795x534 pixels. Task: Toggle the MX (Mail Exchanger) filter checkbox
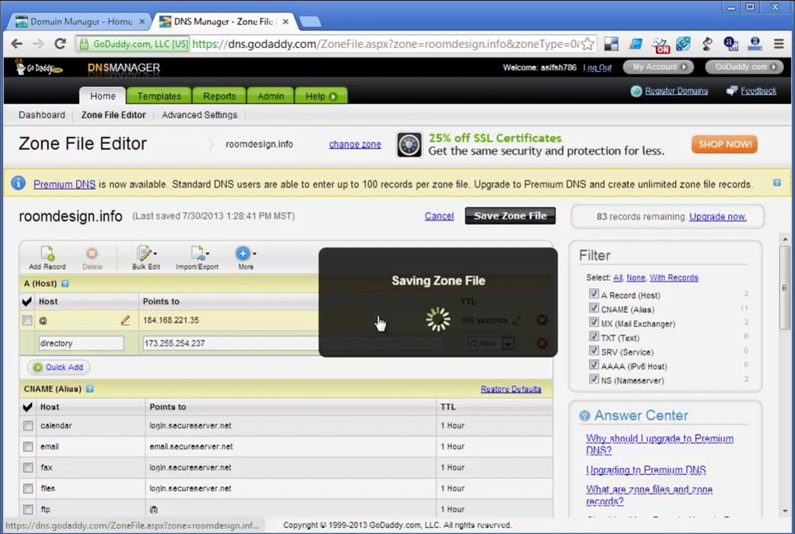click(x=594, y=322)
